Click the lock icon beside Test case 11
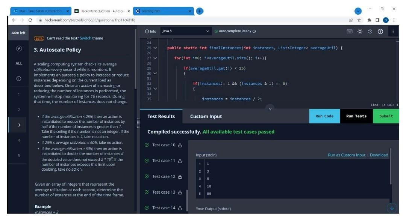 point(180,161)
